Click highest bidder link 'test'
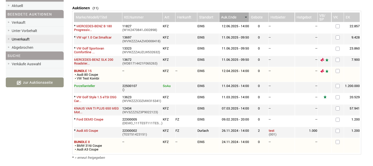This screenshot has width=373, height=166. coord(271,131)
